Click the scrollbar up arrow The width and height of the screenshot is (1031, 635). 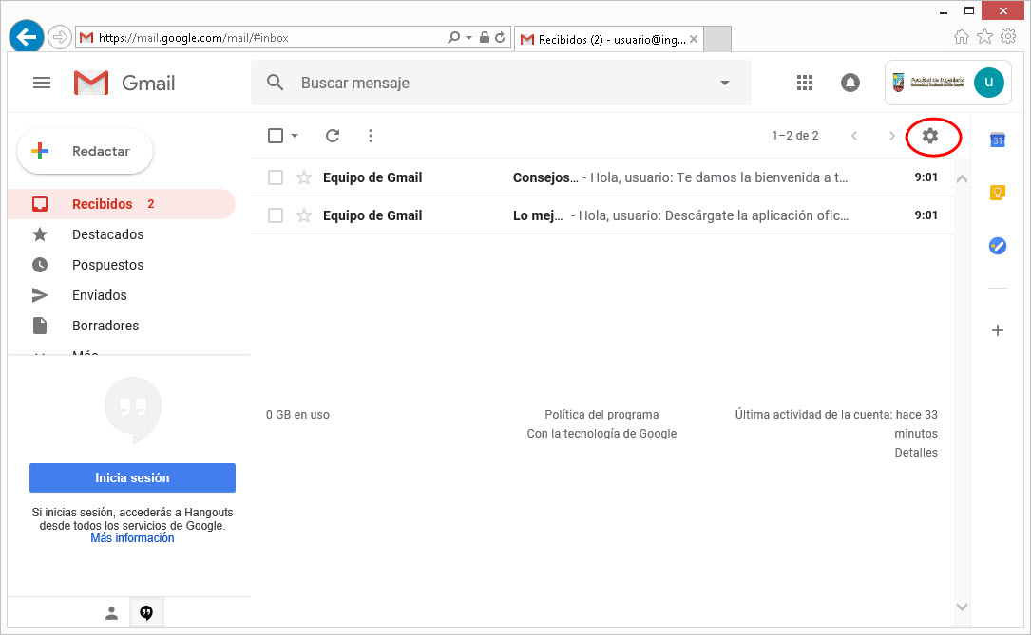[x=962, y=178]
